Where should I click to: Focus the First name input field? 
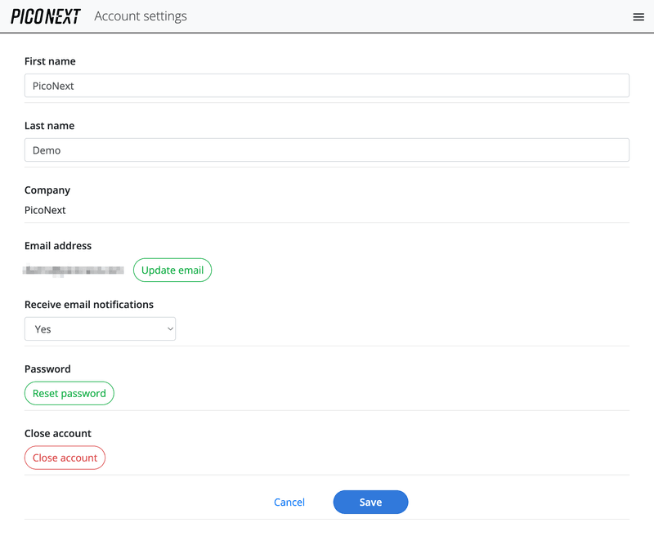[327, 86]
